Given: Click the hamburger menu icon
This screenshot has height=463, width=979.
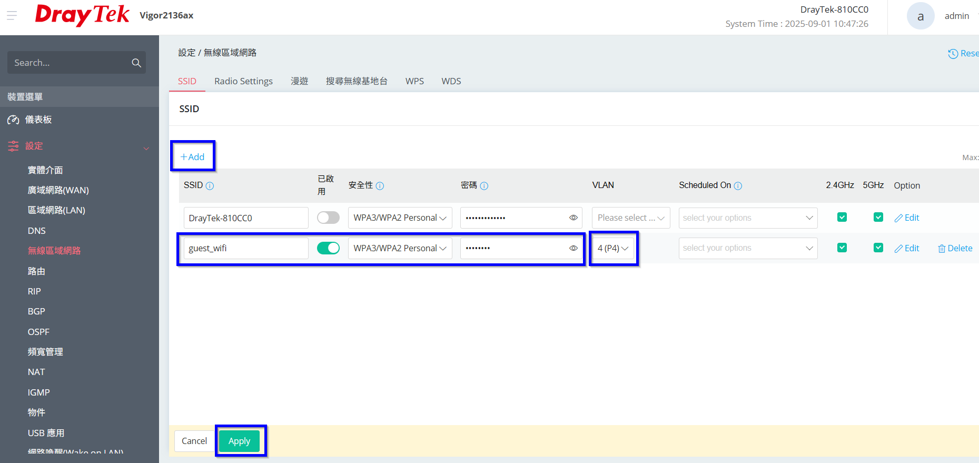Looking at the screenshot, I should click(12, 15).
